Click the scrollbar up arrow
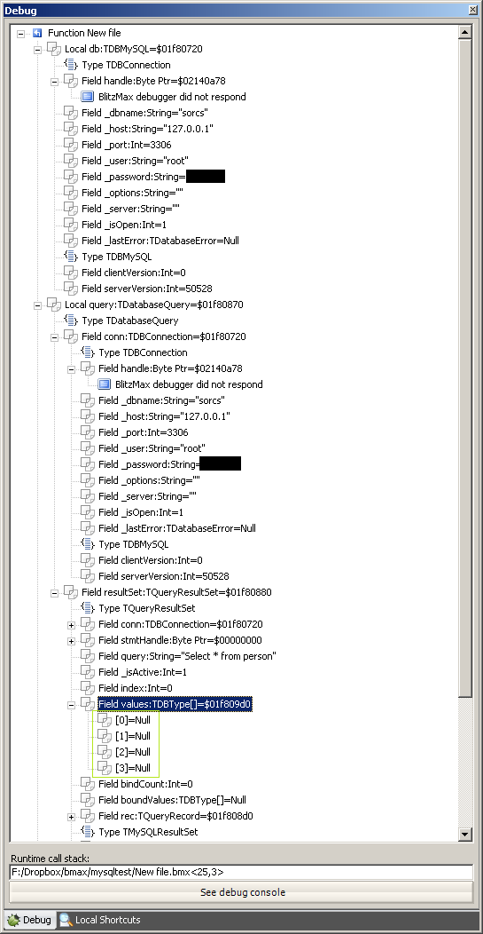This screenshot has height=934, width=483. [x=466, y=32]
